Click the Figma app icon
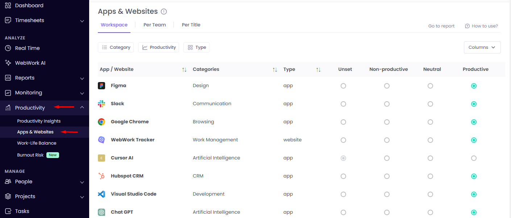 (x=101, y=86)
